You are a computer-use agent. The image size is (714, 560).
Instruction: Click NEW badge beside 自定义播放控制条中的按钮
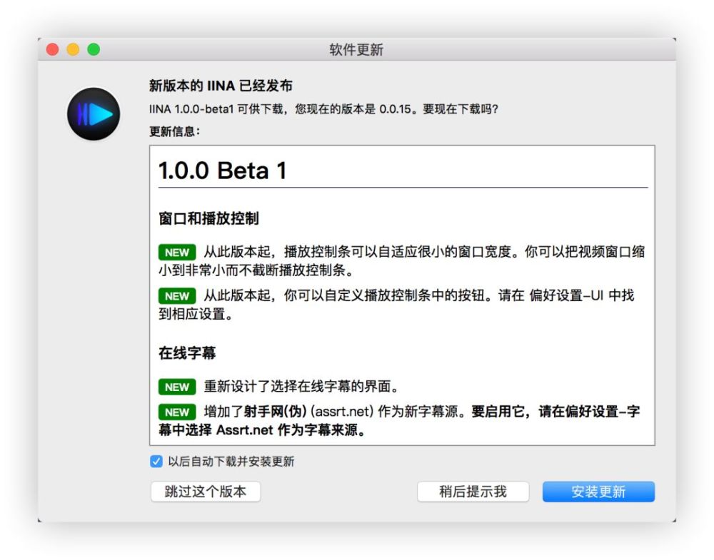click(x=177, y=296)
